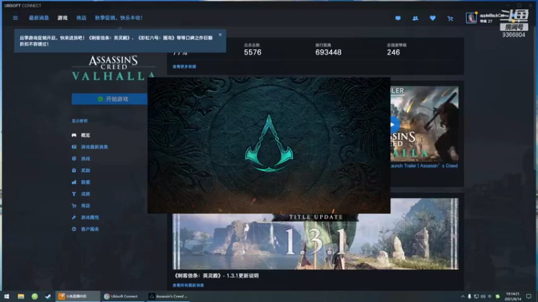This screenshot has height=302, width=538.
Task: Click the gift icon beside 奖励
Action: (74, 170)
